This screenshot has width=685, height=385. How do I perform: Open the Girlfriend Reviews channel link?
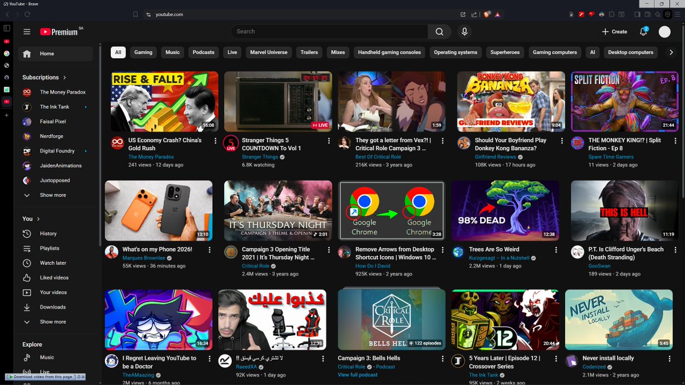[x=495, y=157]
